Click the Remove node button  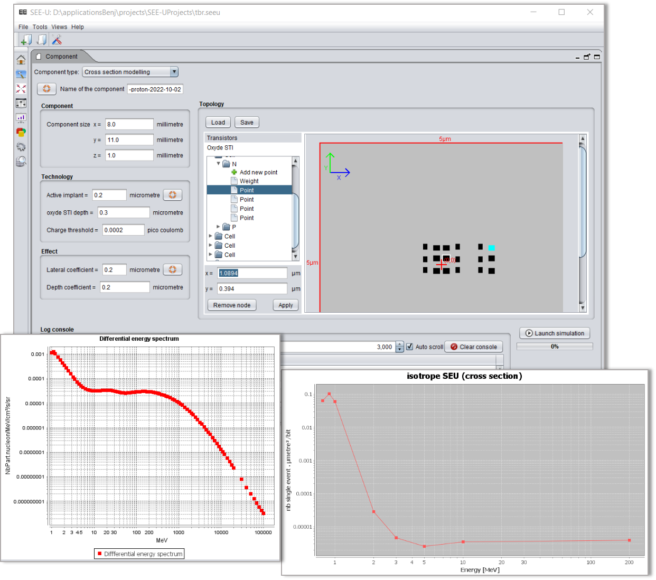pyautogui.click(x=232, y=305)
